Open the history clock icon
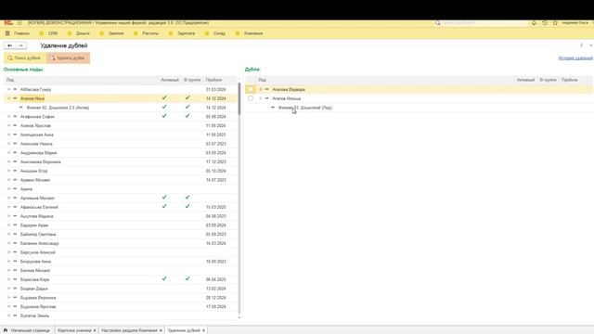 click(x=545, y=23)
